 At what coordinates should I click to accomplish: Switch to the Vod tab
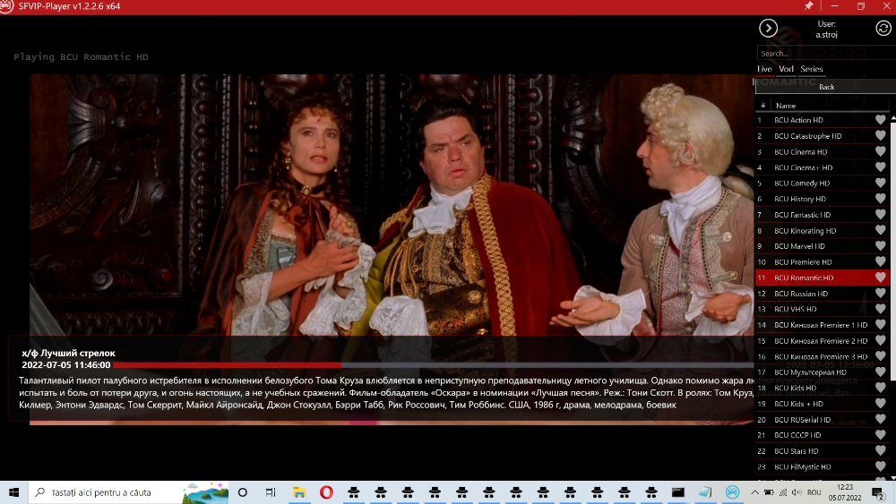786,69
